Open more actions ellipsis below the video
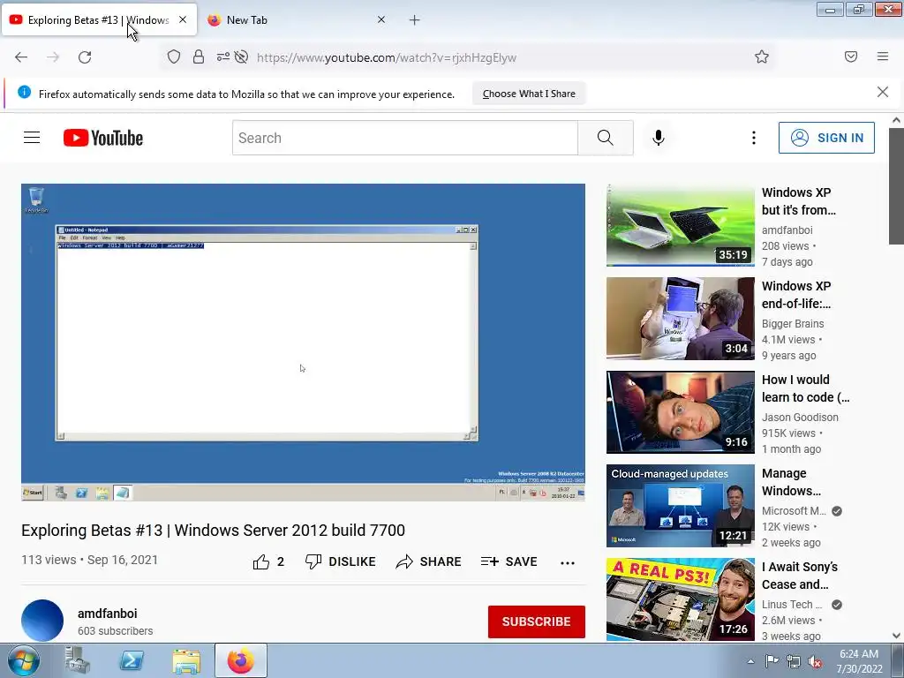 point(568,562)
